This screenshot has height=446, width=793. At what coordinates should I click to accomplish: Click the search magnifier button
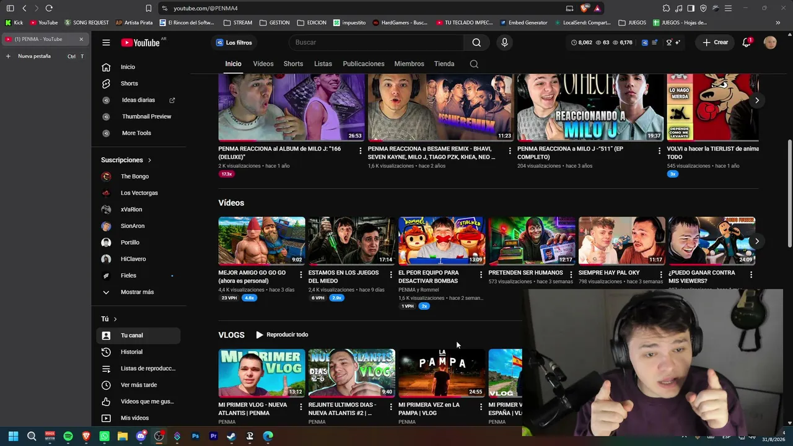click(476, 43)
